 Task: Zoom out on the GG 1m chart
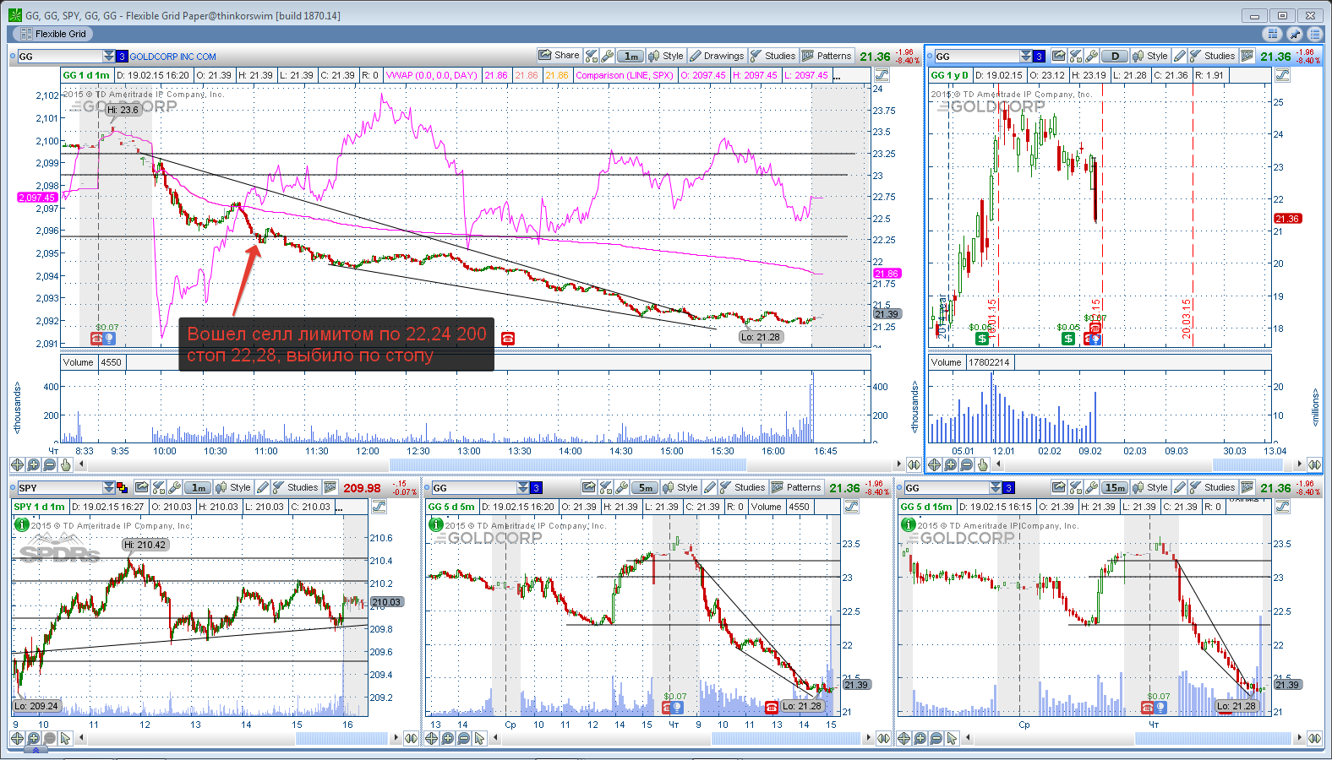(x=49, y=464)
